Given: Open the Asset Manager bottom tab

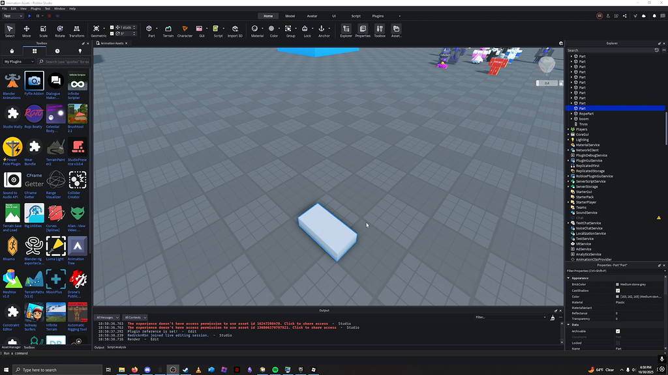Looking at the screenshot, I should tap(11, 348).
